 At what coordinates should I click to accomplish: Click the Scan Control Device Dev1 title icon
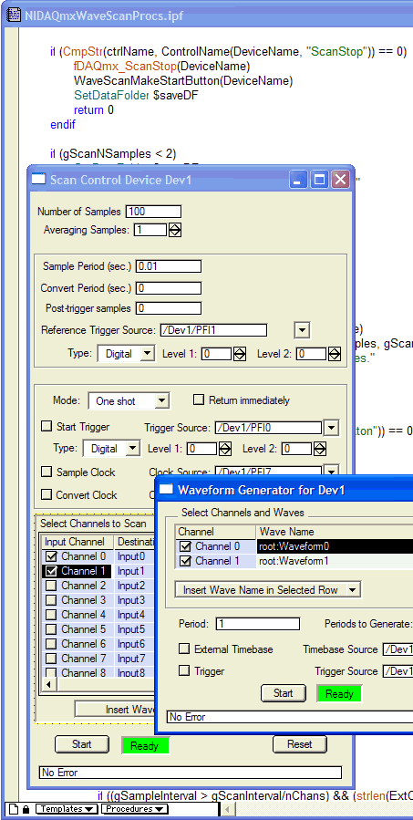[38, 180]
